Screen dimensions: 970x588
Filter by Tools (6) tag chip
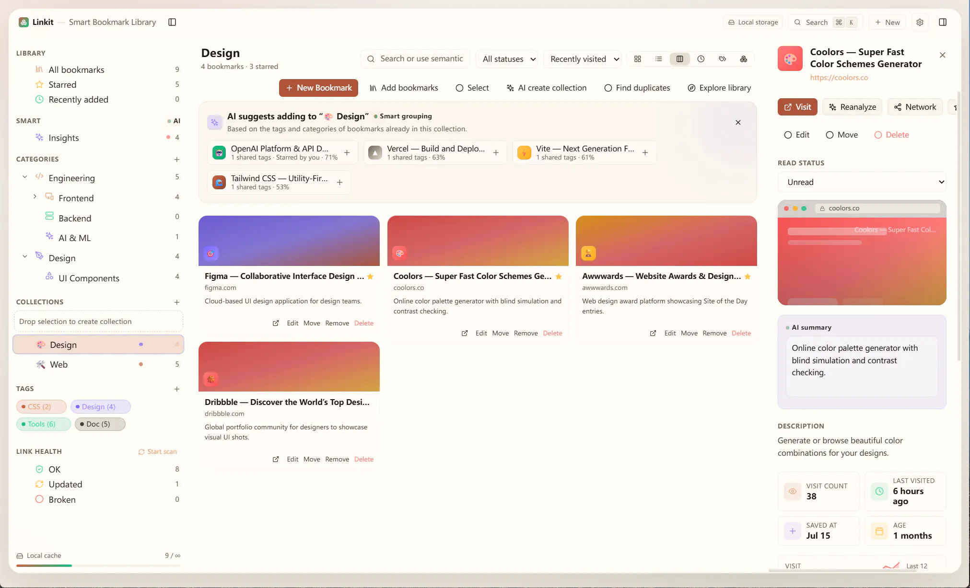click(43, 424)
